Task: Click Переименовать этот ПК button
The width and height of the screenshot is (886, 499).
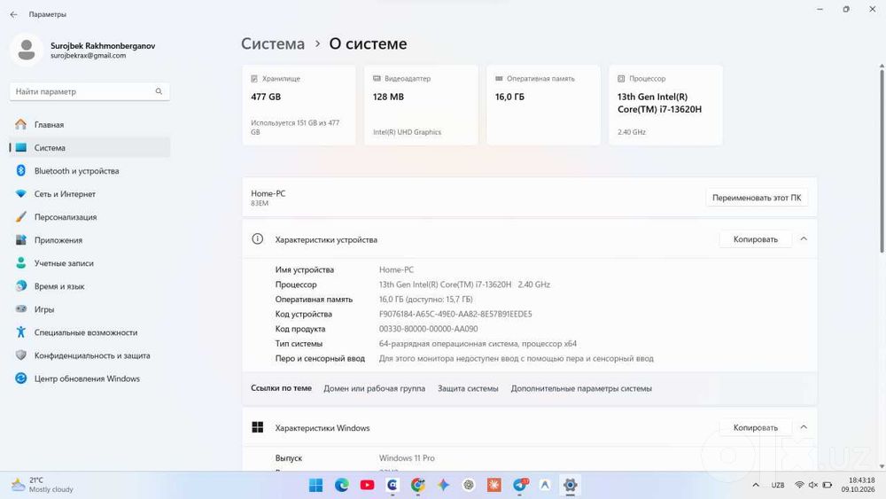Action: [757, 198]
